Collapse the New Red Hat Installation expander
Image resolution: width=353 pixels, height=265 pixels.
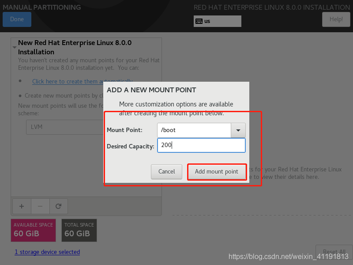(x=15, y=47)
